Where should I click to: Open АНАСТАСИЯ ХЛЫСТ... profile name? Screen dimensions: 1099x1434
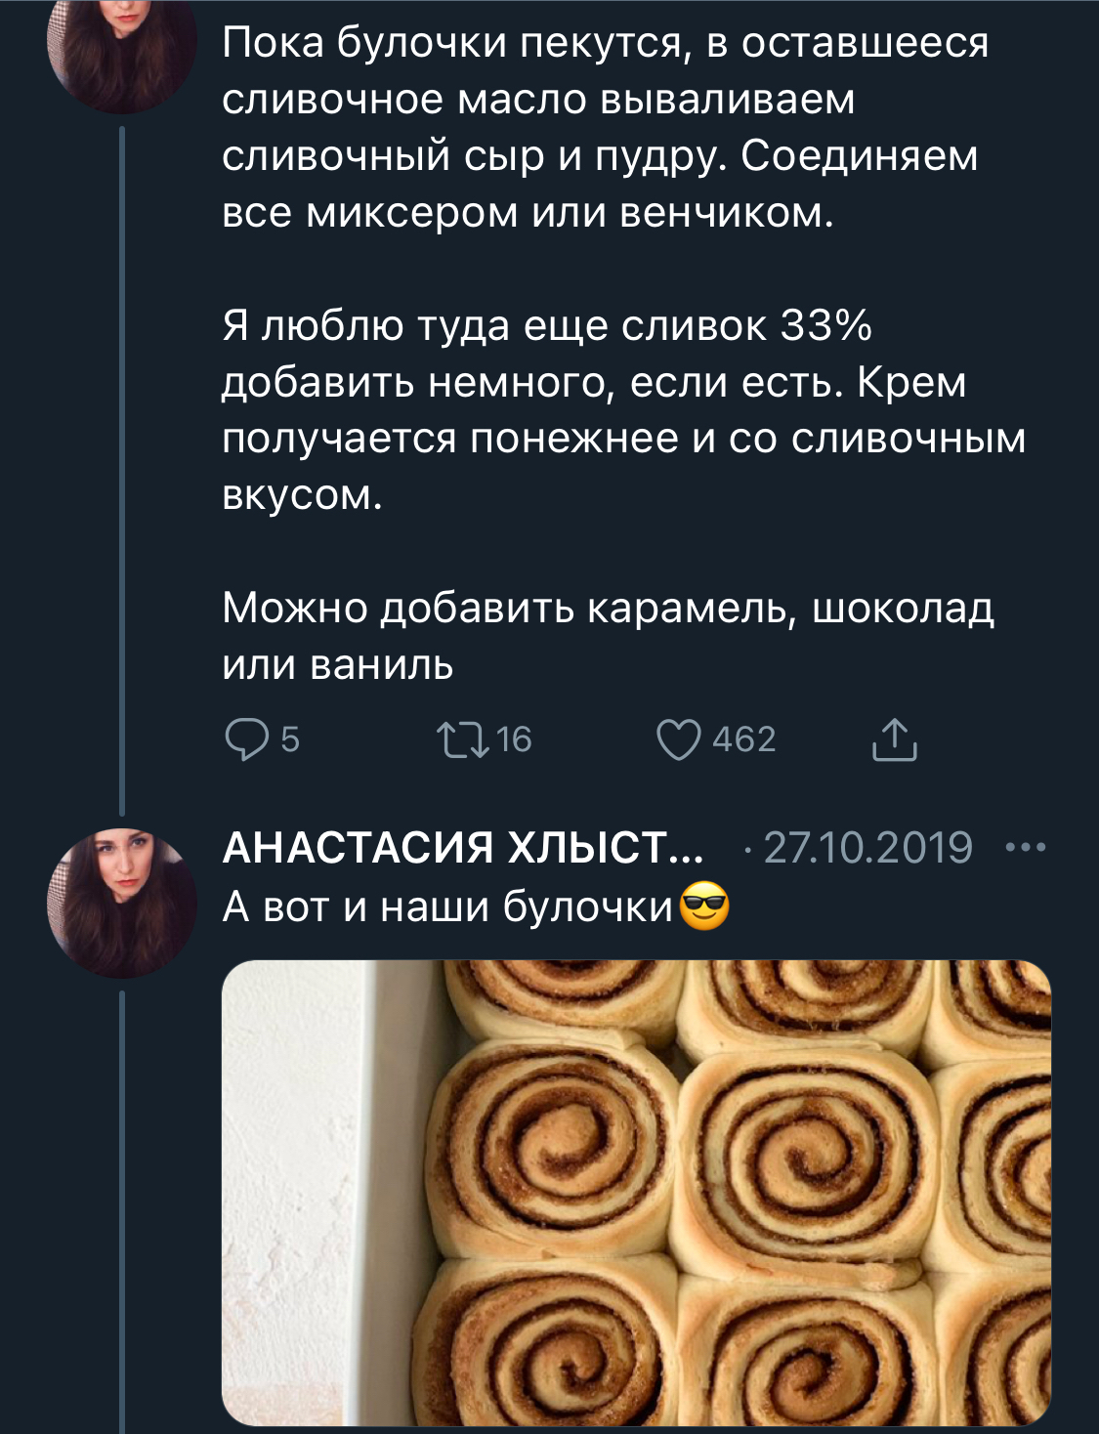point(463,847)
